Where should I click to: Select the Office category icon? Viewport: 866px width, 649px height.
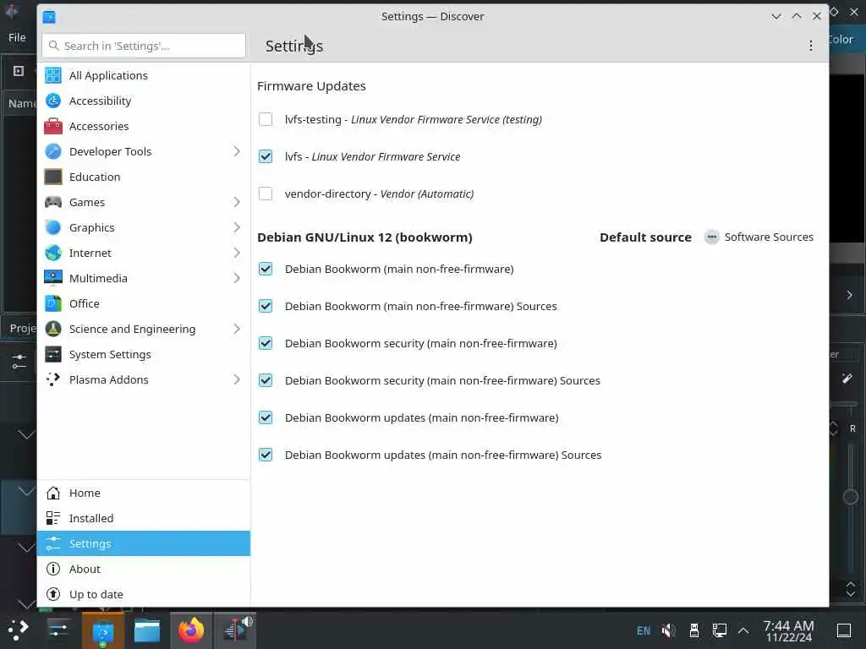click(x=53, y=304)
